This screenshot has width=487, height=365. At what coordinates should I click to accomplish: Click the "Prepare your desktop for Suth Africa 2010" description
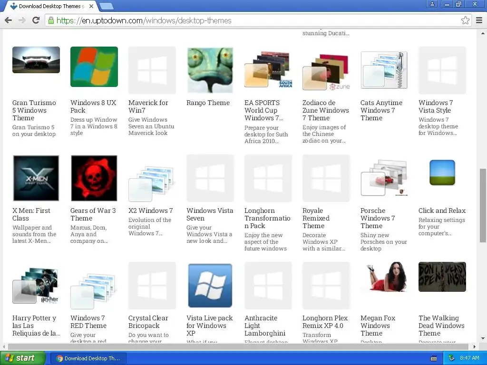(x=266, y=134)
